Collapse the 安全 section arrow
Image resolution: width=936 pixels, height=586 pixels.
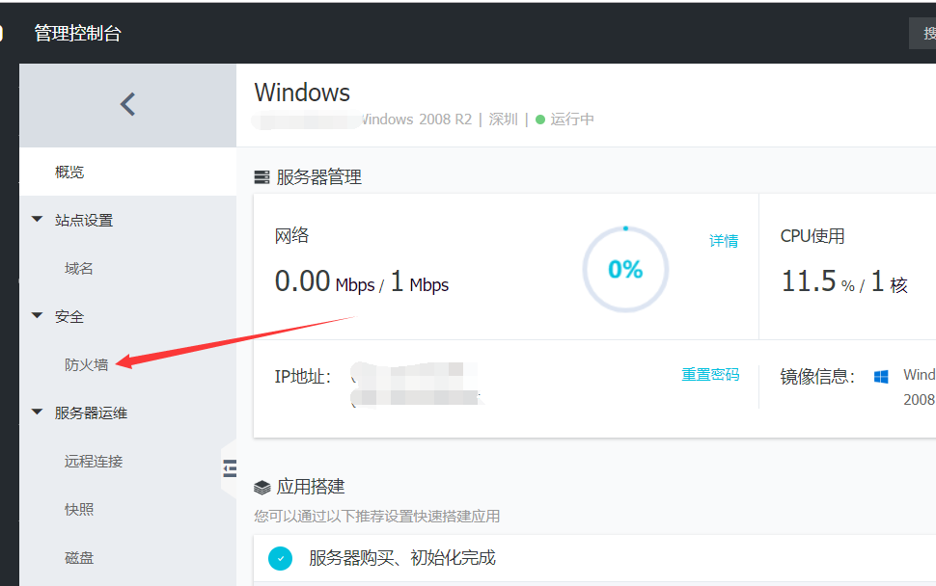[37, 315]
